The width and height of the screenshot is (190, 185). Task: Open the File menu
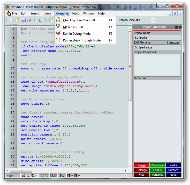pyautogui.click(x=14, y=13)
